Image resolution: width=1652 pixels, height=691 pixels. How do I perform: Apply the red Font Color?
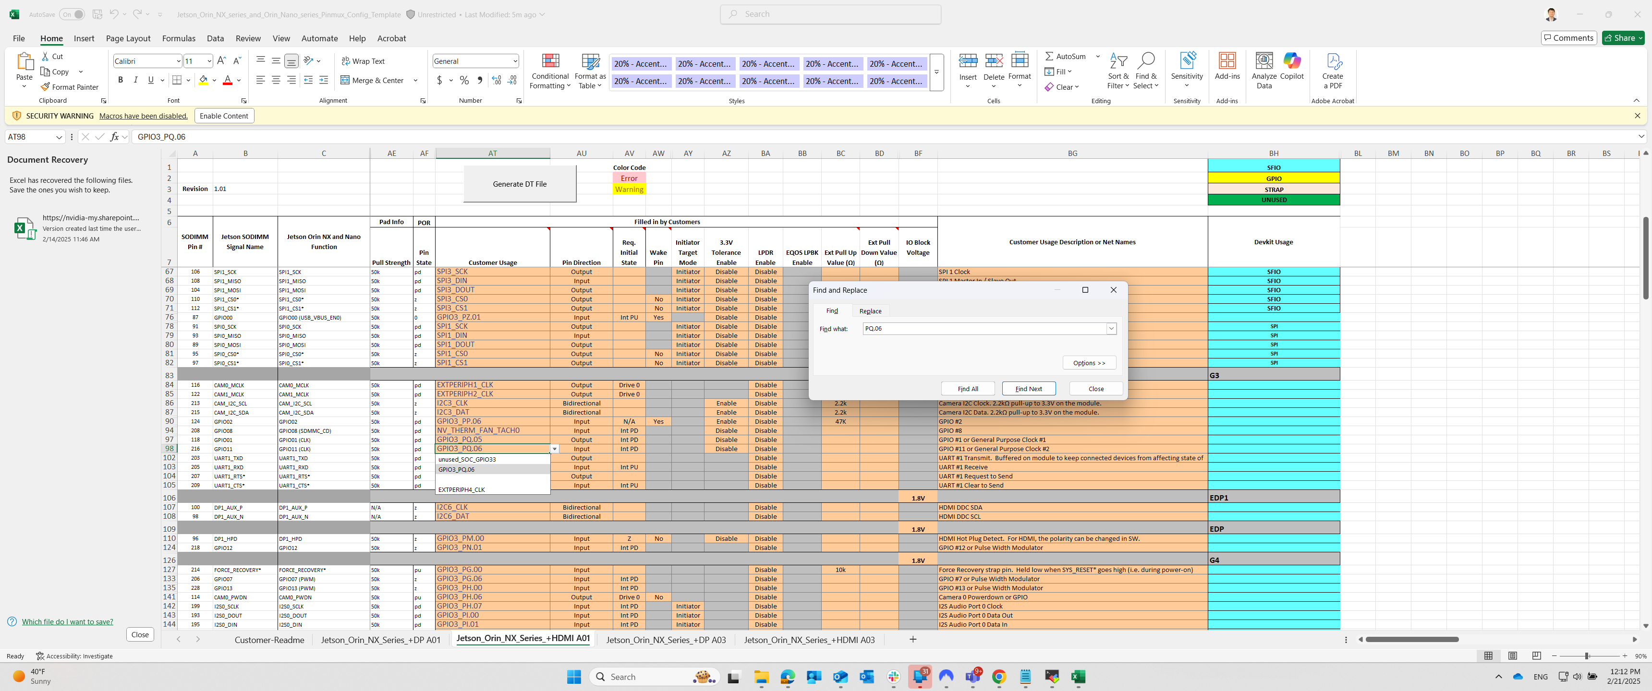point(228,80)
